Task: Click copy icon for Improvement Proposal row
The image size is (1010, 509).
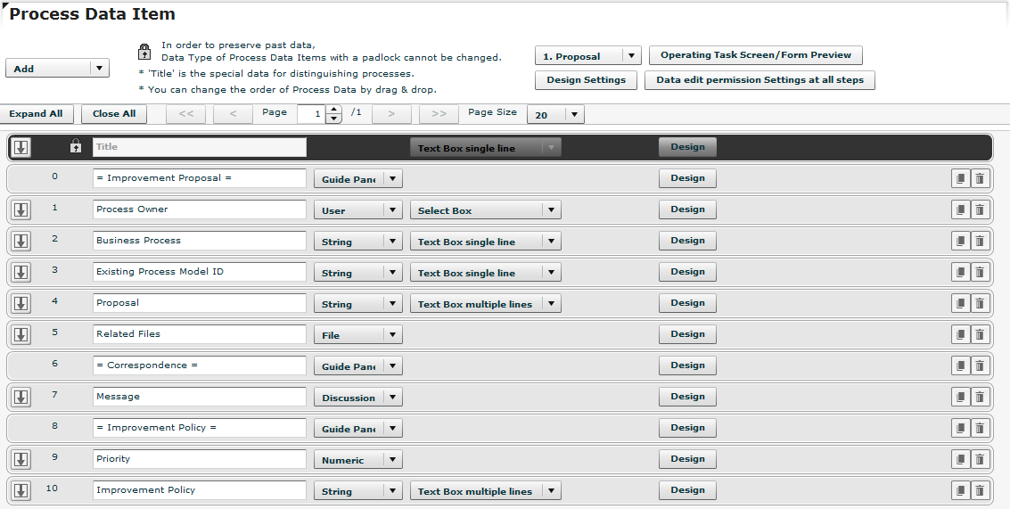Action: 960,178
